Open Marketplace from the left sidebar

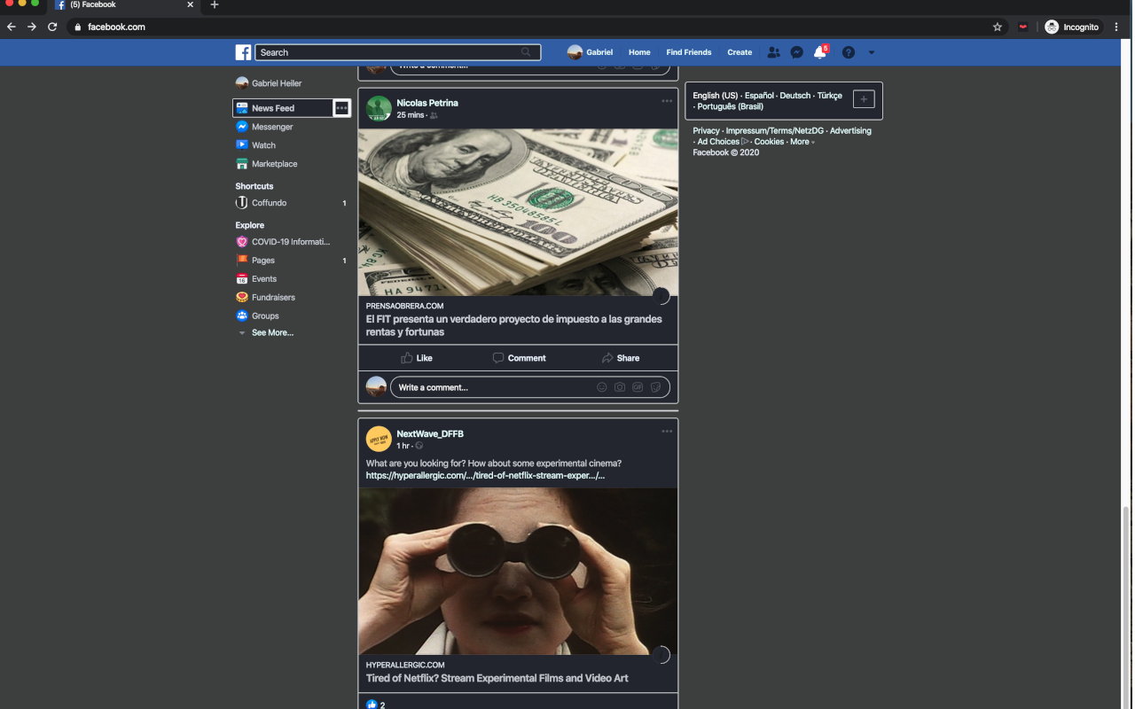coord(274,164)
